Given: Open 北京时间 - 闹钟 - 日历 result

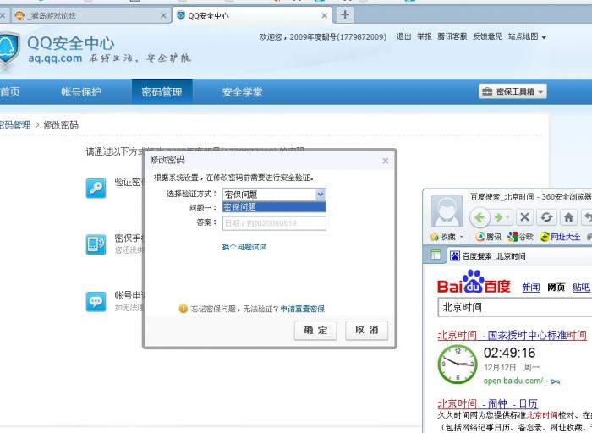Looking at the screenshot, I should 487,403.
